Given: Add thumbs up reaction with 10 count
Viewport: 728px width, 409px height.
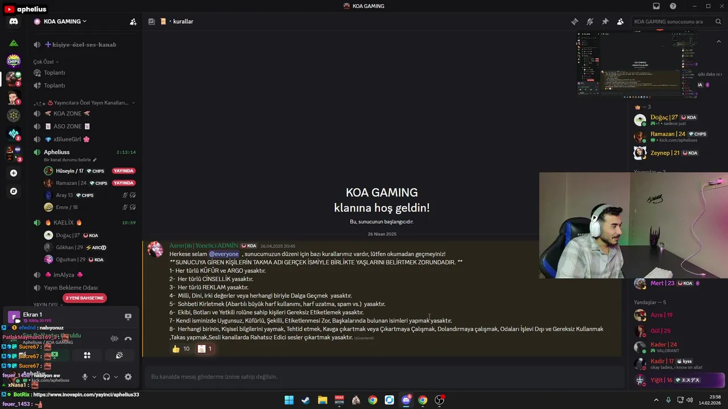Looking at the screenshot, I should click(181, 349).
